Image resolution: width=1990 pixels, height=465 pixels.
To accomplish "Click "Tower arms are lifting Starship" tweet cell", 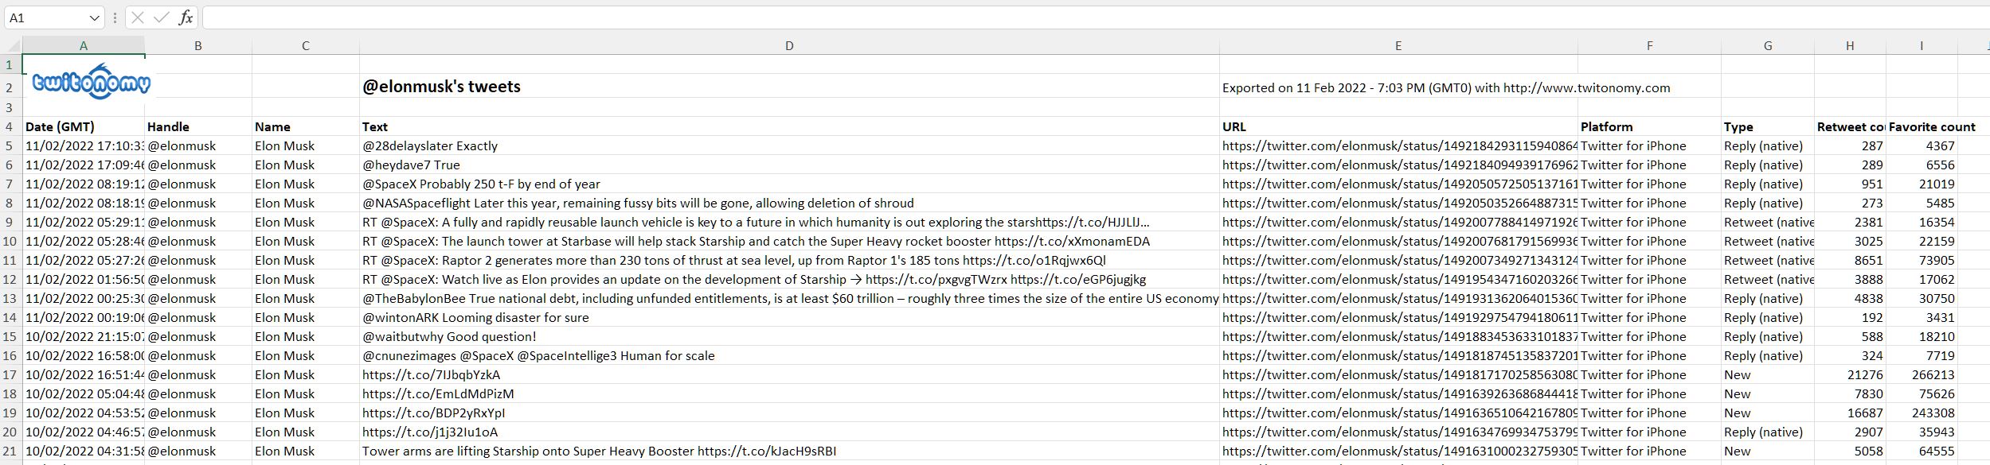I will [x=789, y=451].
